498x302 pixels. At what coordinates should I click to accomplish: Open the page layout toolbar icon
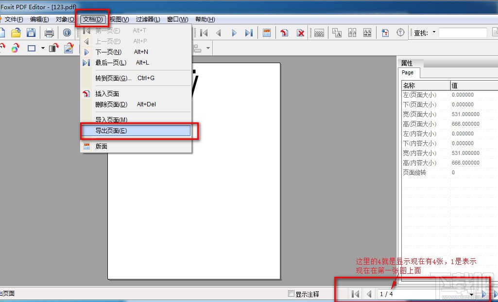coord(267,33)
